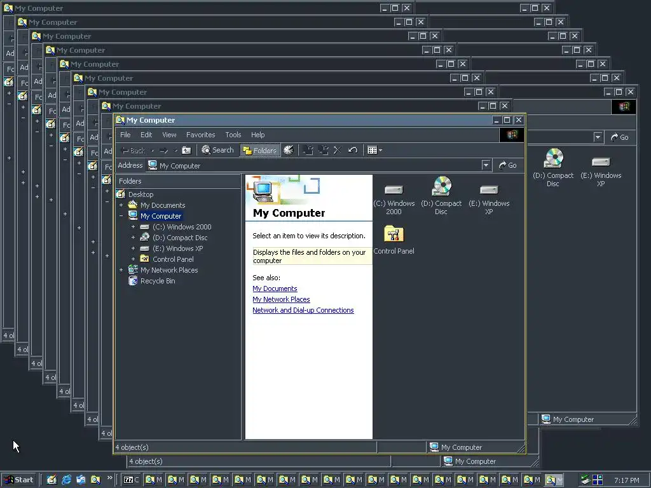Click the Up one level folder icon
The image size is (651, 488).
[186, 150]
